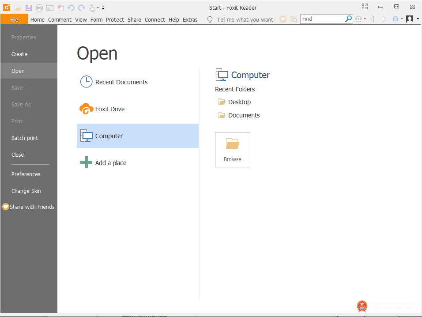Switch to the Home tab

[38, 19]
